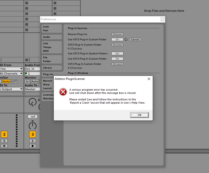Viewport: 209px width, 173px height.
Task: Open the Audio From 'Ext. In' dropdown
Action: (x=32, y=69)
